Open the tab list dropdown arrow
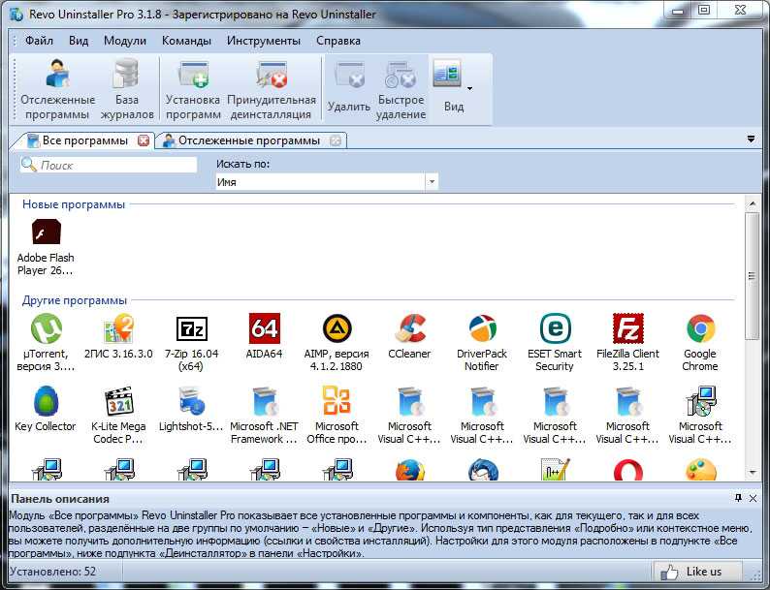770x590 pixels. point(751,140)
